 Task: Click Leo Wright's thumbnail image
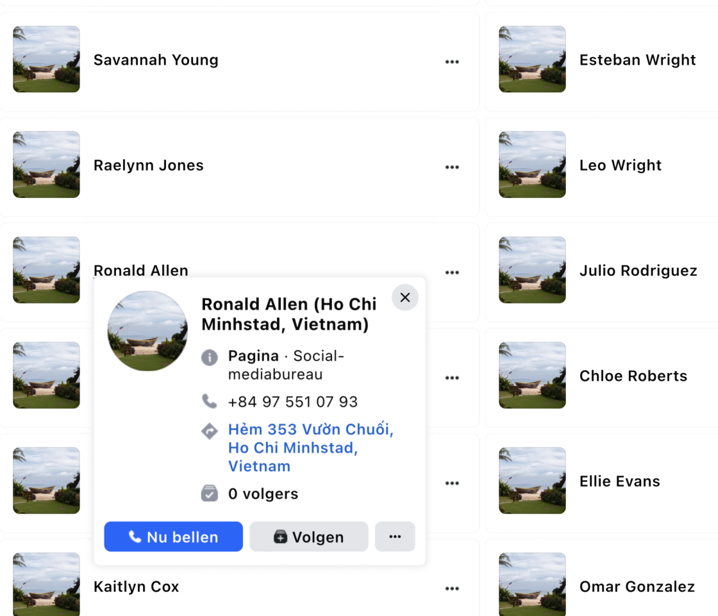pyautogui.click(x=532, y=165)
